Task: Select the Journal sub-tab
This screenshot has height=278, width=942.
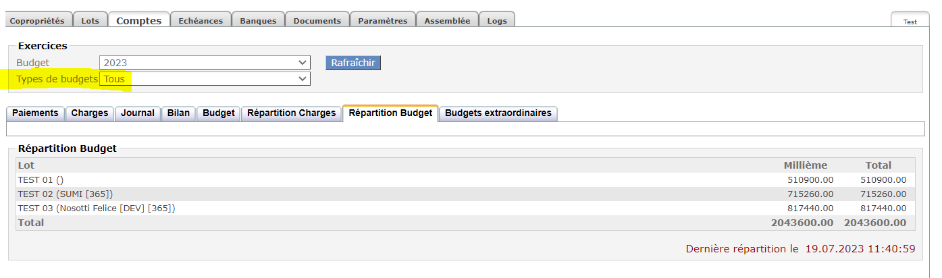Action: point(138,113)
